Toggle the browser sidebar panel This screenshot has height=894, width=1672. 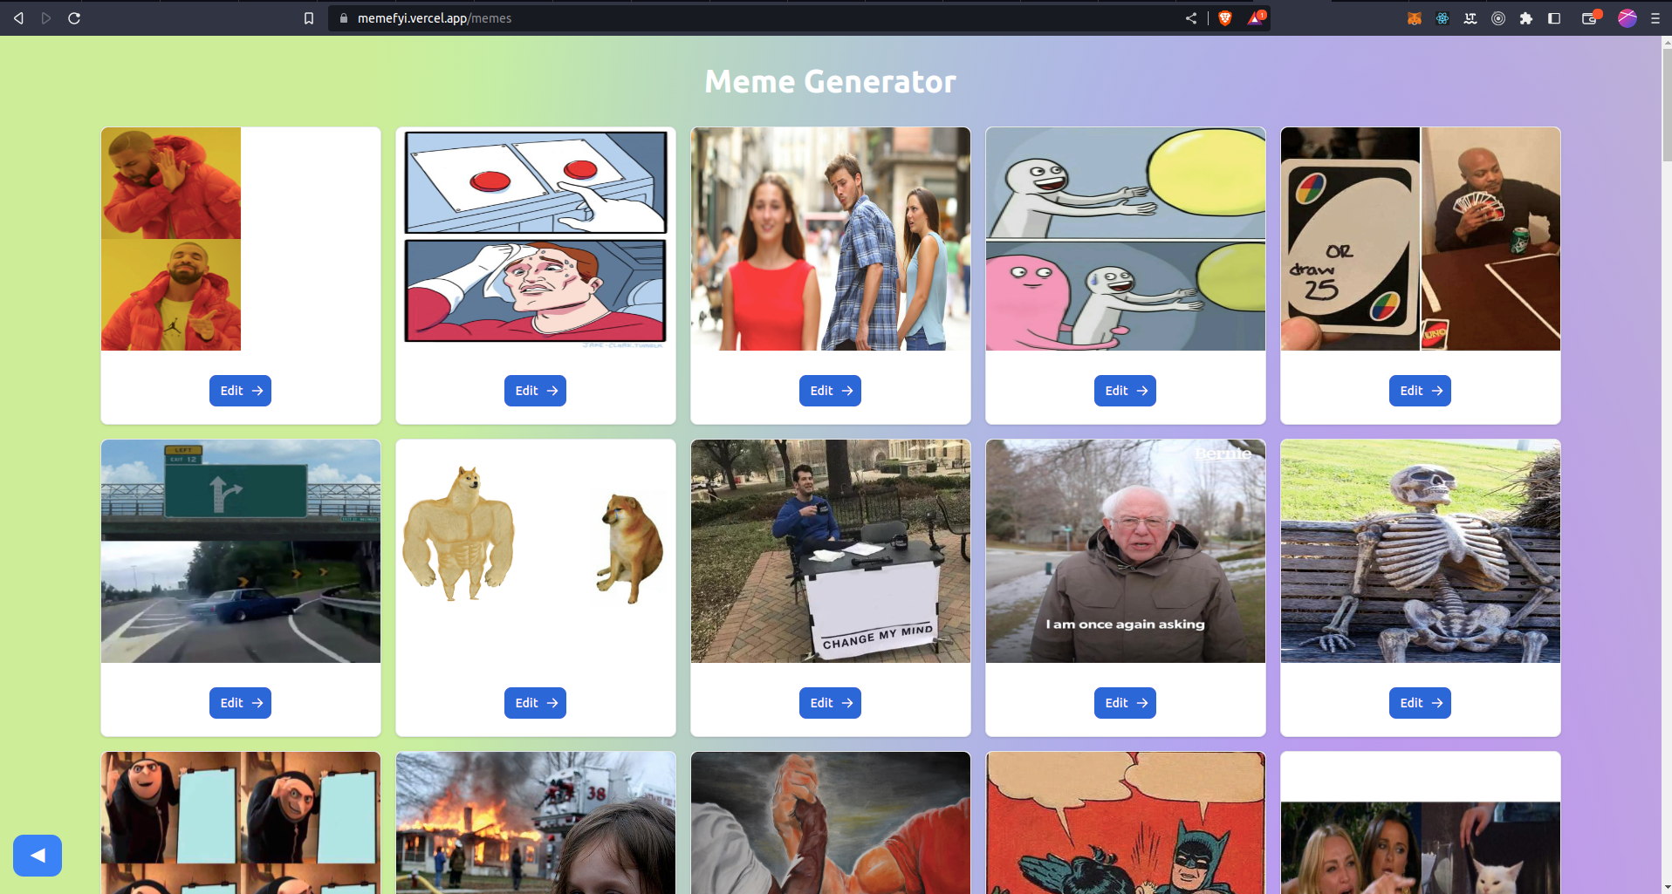click(1554, 18)
